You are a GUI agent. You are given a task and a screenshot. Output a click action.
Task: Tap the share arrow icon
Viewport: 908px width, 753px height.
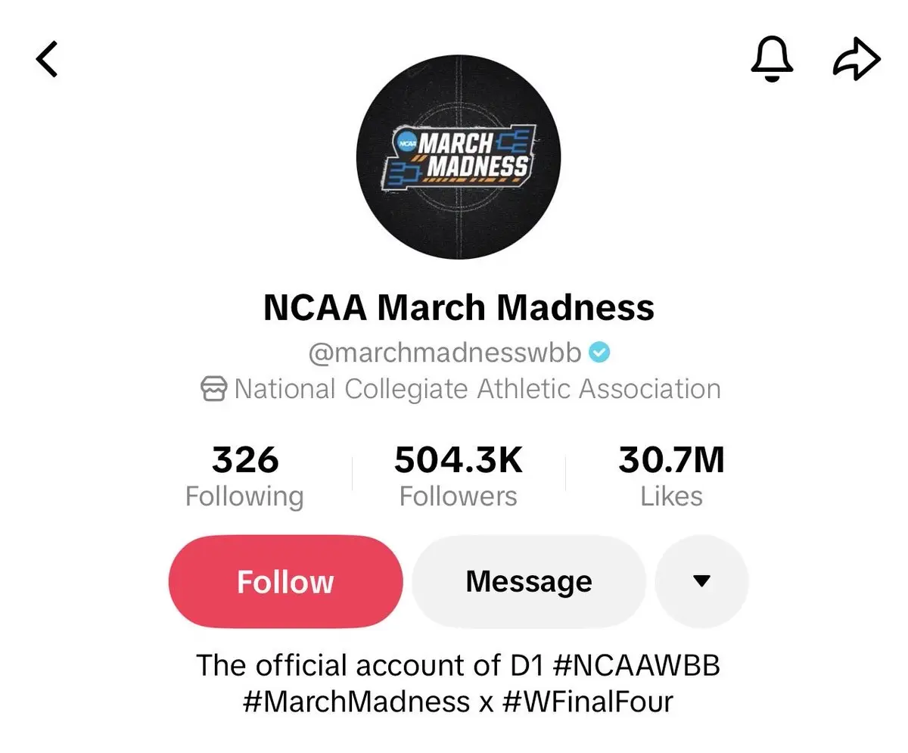(x=856, y=59)
